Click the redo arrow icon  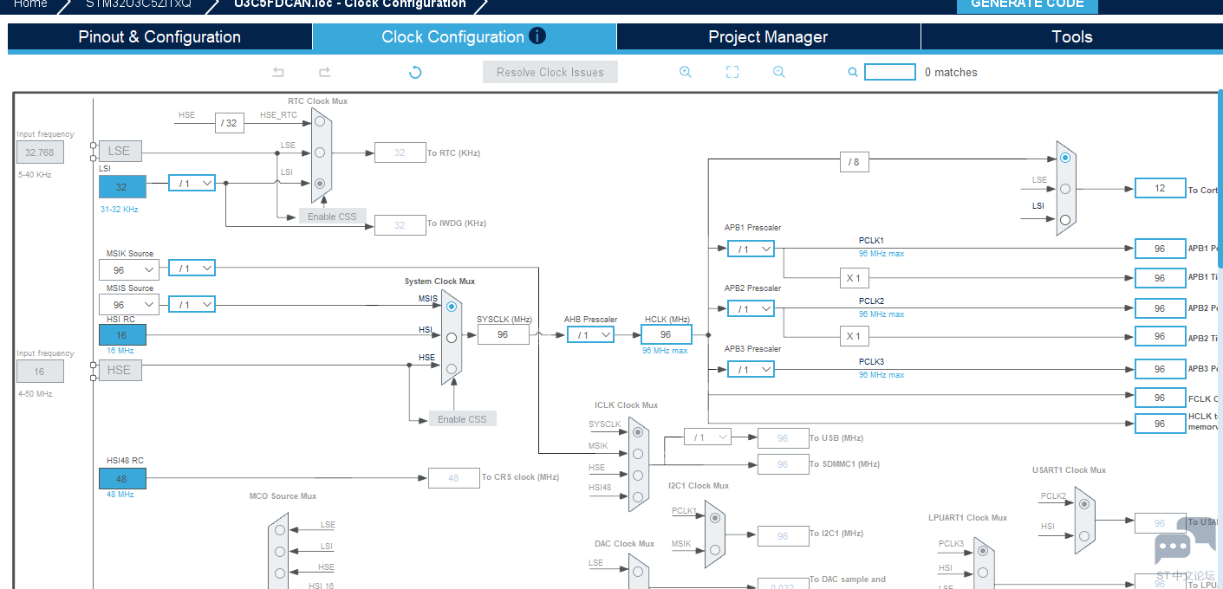coord(325,72)
